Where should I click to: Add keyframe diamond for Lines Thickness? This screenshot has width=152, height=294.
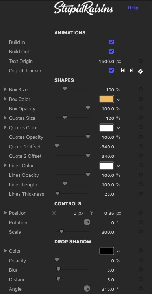tap(141, 193)
